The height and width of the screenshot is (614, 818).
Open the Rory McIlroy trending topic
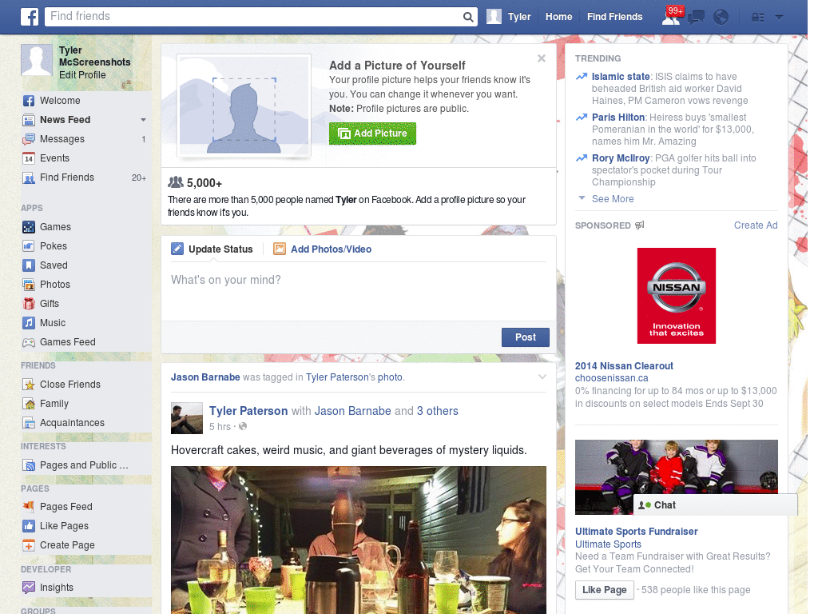620,158
